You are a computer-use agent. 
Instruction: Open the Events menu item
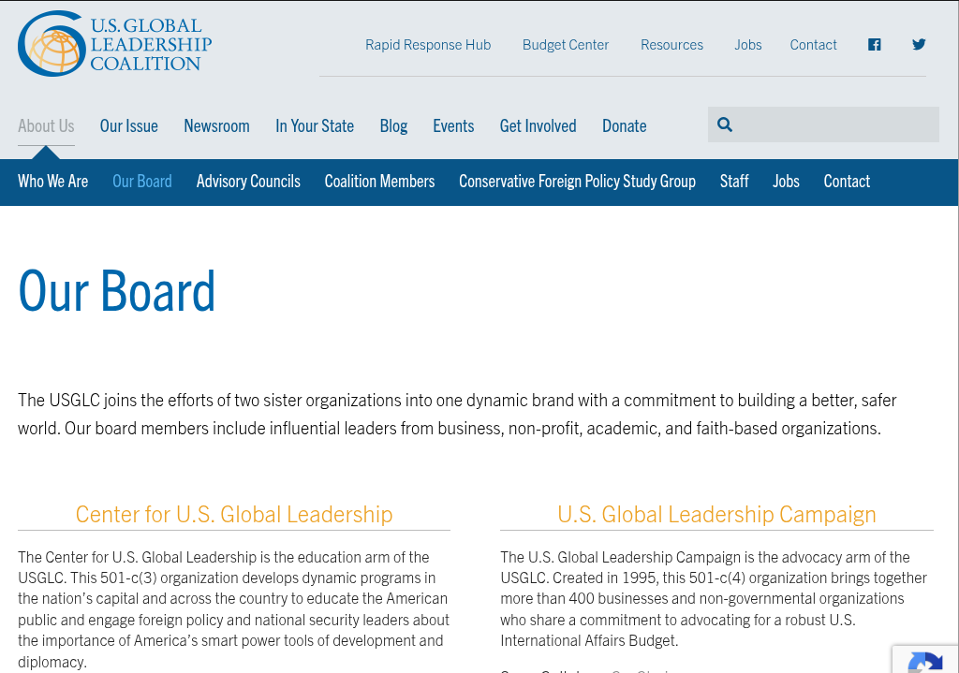pos(453,126)
